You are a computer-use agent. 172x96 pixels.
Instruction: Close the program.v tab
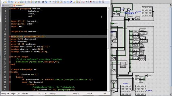tap(23, 5)
